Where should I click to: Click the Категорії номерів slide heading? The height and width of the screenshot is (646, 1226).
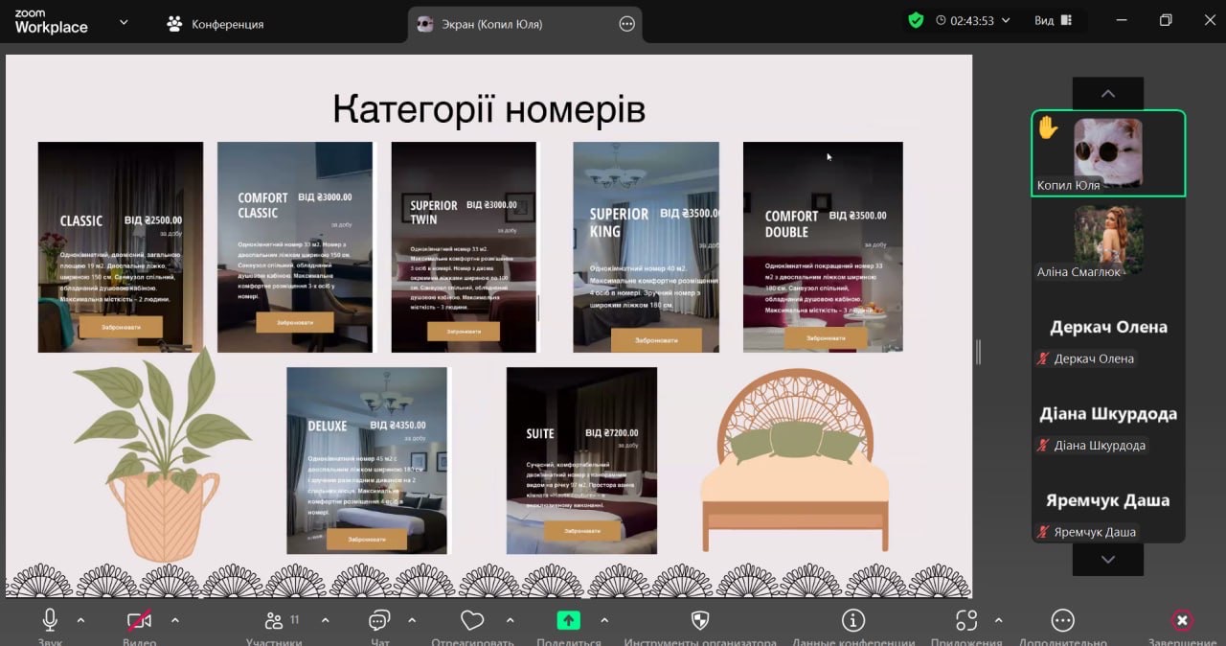click(488, 109)
